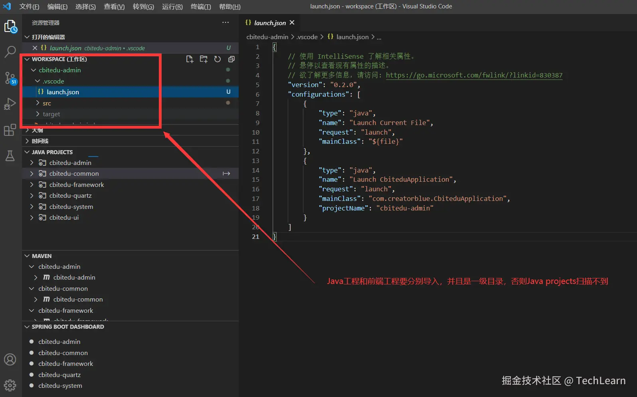The image size is (637, 397).
Task: Click project icon of cbitedu-ui in Java Projects
Action: pyautogui.click(x=42, y=218)
